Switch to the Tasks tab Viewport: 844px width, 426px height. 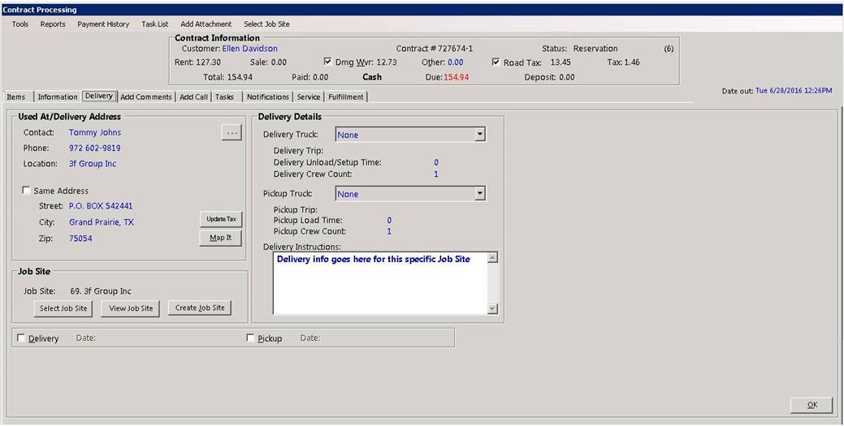click(x=224, y=97)
